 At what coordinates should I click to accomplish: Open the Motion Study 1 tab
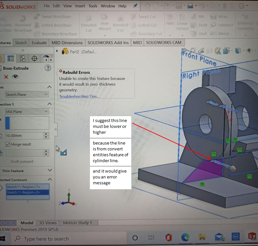[x=77, y=223]
